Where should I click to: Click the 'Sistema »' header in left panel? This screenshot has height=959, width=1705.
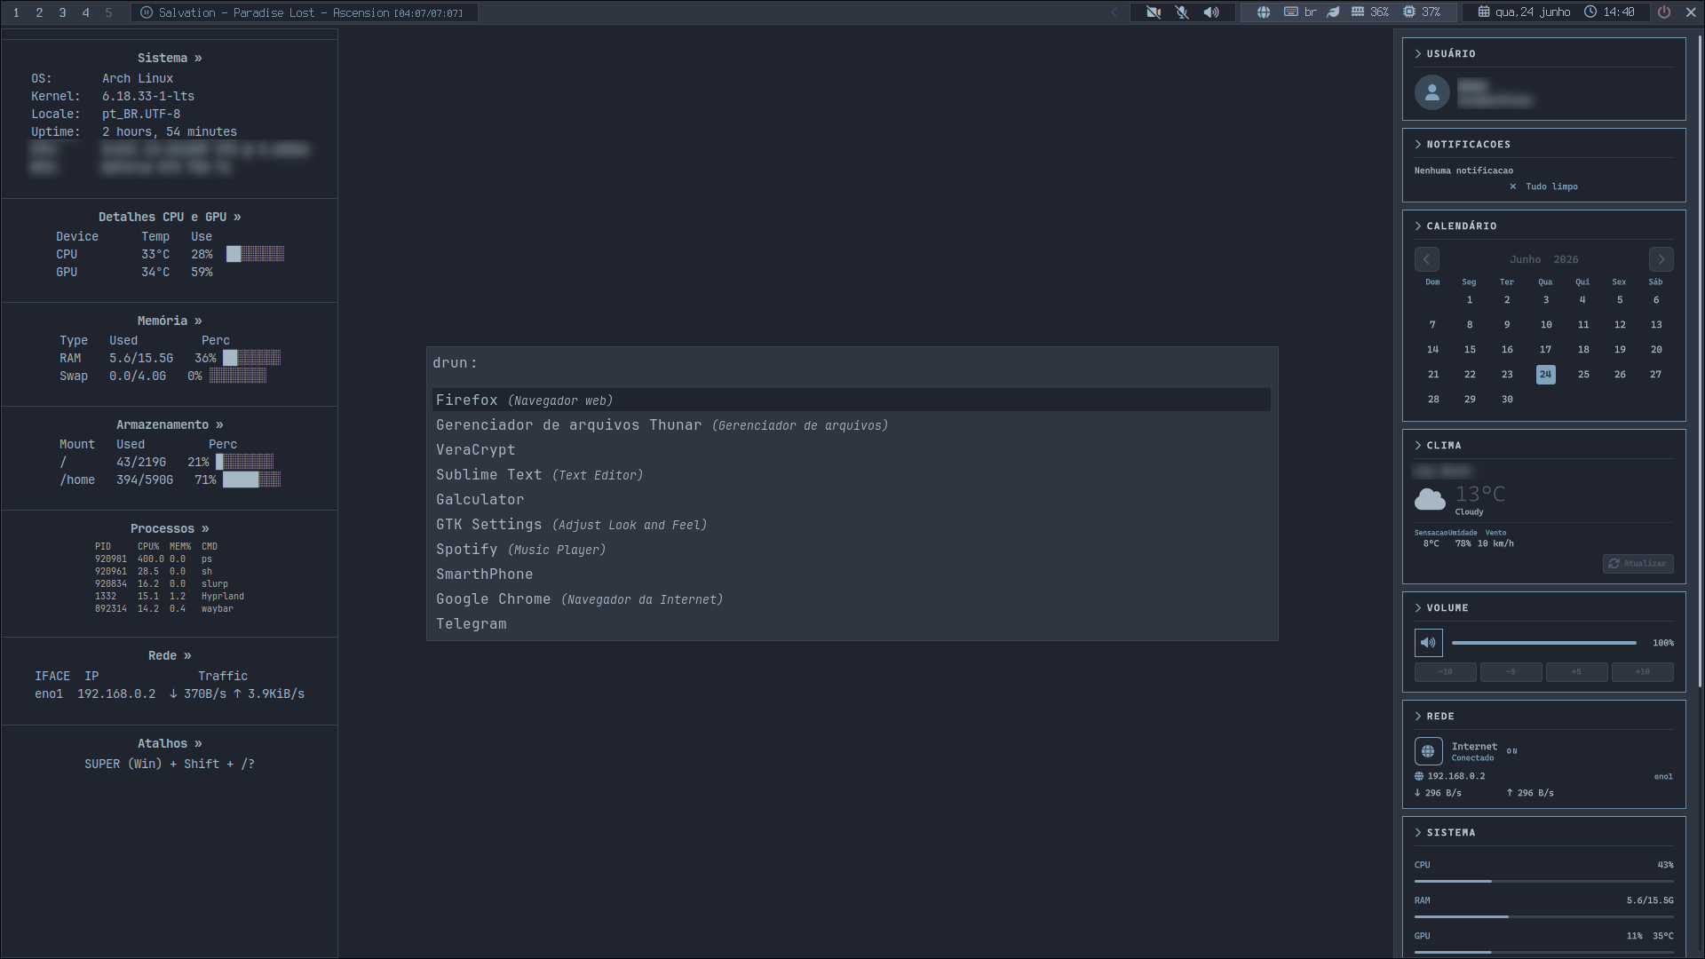coord(170,58)
